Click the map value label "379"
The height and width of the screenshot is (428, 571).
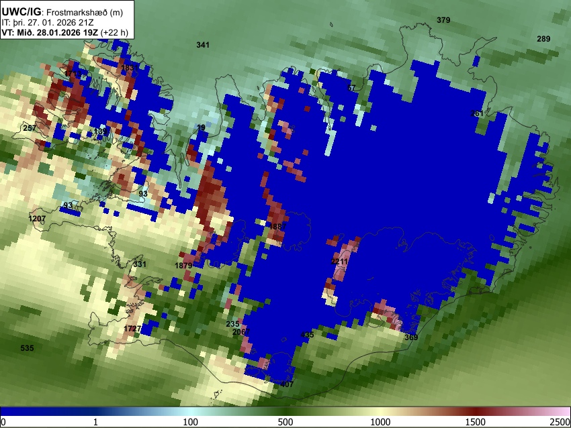pos(443,20)
